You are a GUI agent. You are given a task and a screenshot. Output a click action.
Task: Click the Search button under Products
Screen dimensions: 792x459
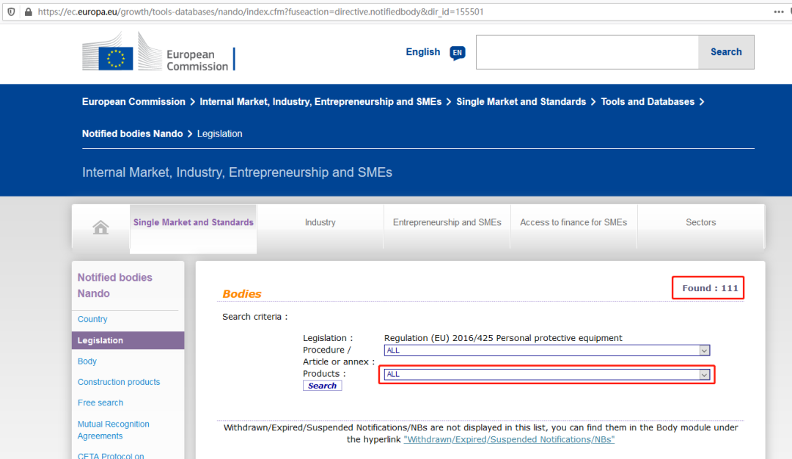point(322,386)
